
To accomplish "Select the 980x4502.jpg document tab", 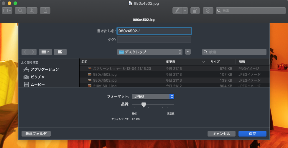I will point(144,20).
